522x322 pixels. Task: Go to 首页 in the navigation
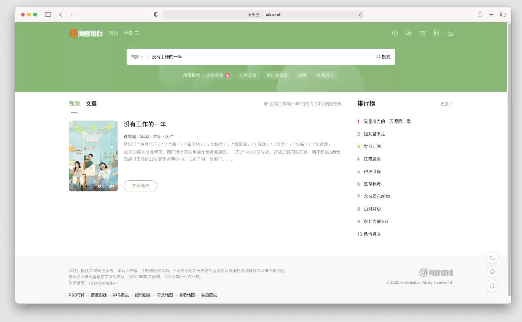(113, 33)
